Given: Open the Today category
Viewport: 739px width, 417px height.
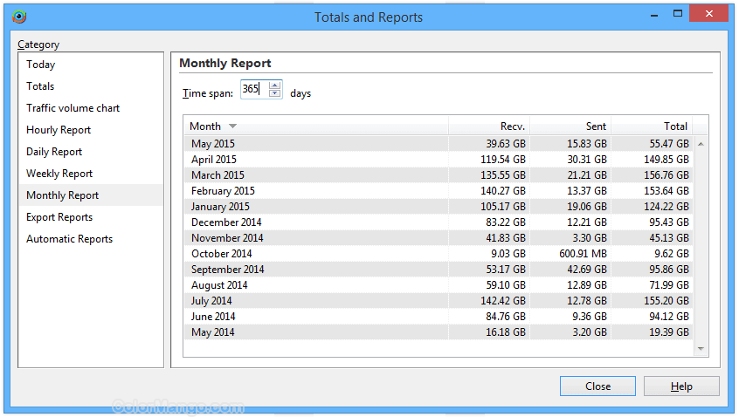Looking at the screenshot, I should pos(41,65).
